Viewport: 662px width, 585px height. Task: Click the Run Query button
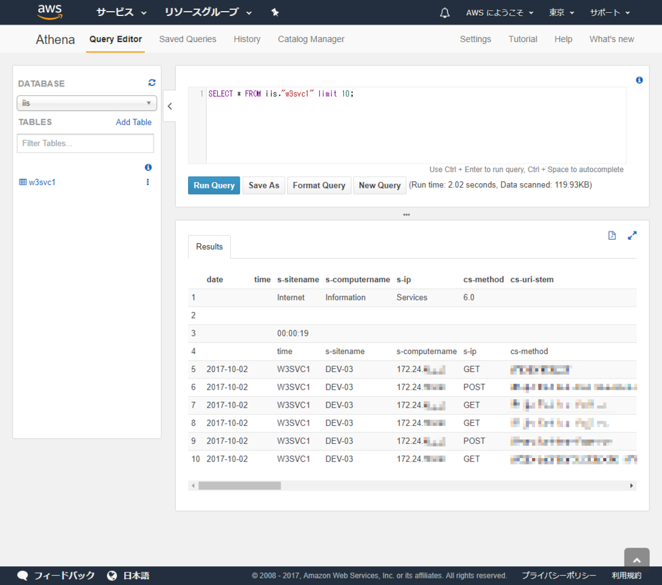pyautogui.click(x=214, y=186)
